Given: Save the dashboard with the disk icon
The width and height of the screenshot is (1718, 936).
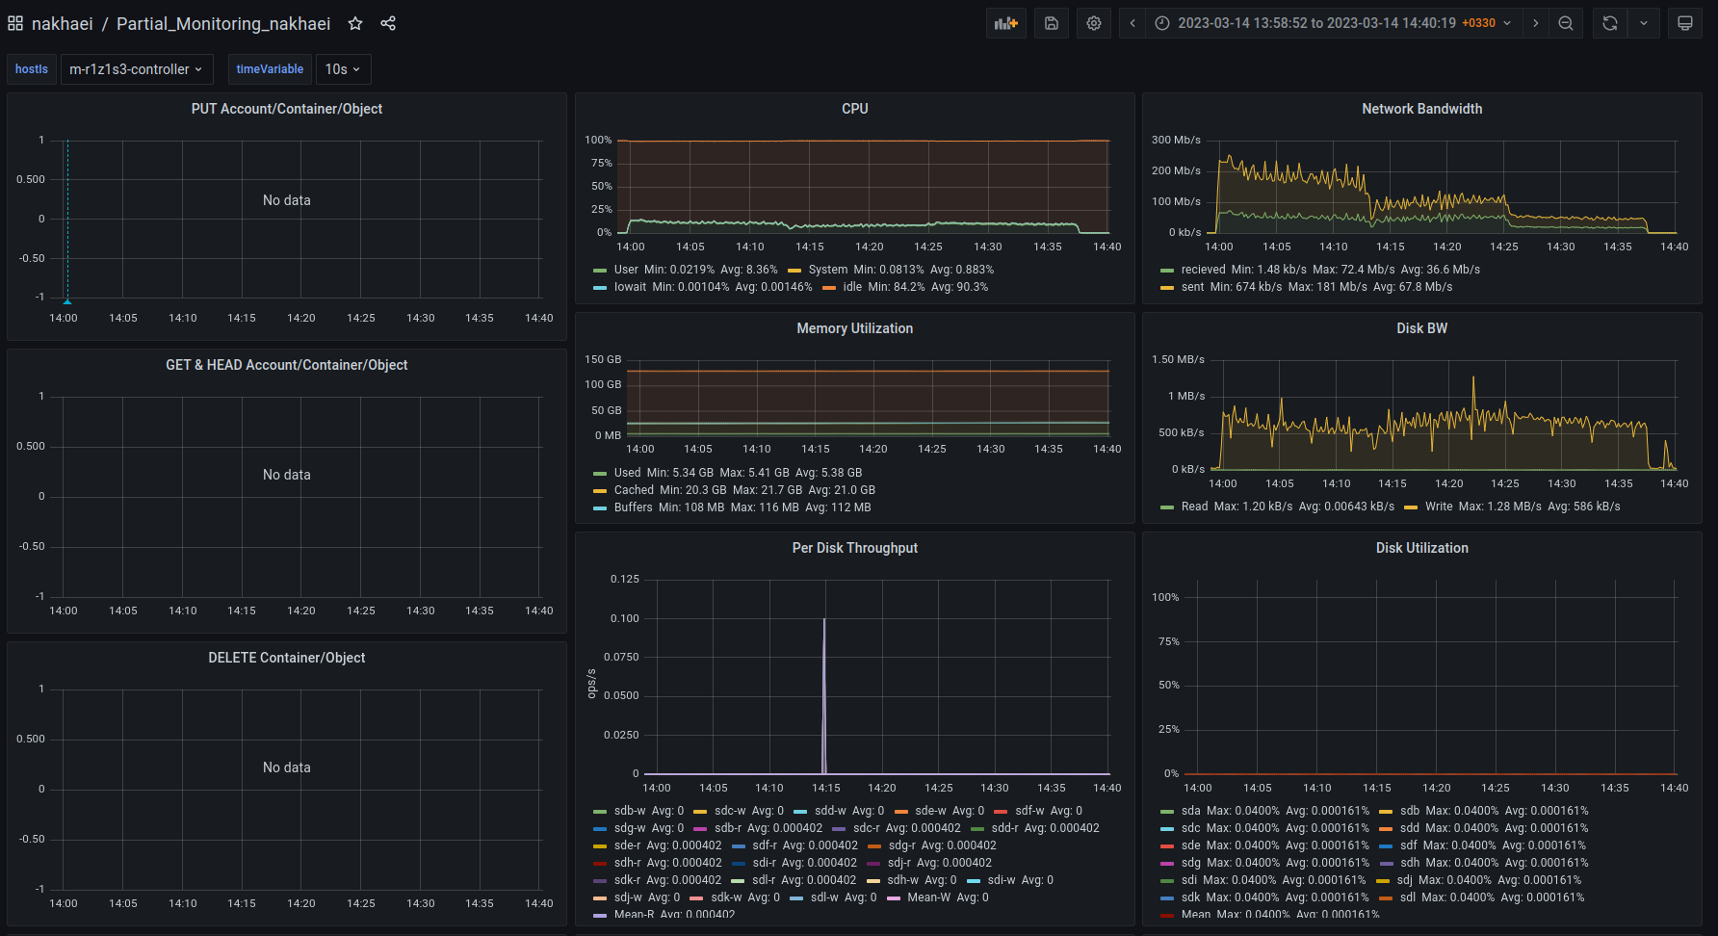Looking at the screenshot, I should click(1052, 23).
